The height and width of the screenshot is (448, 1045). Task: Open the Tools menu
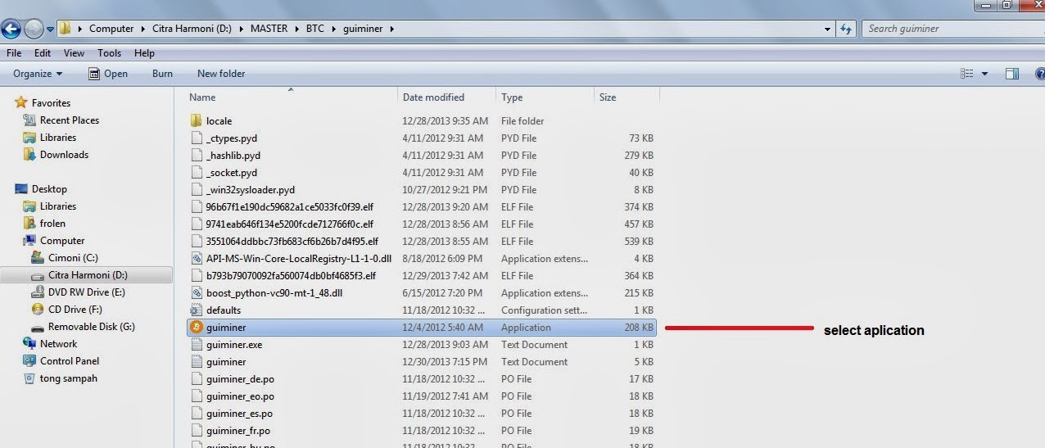(x=109, y=53)
